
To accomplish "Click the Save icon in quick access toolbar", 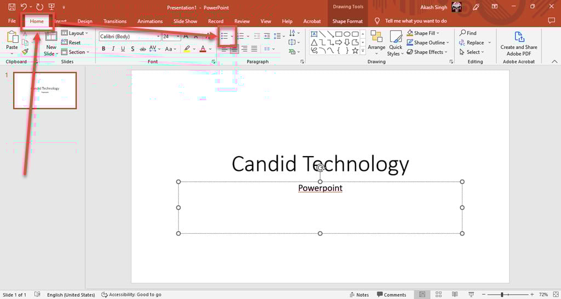I will (x=12, y=7).
